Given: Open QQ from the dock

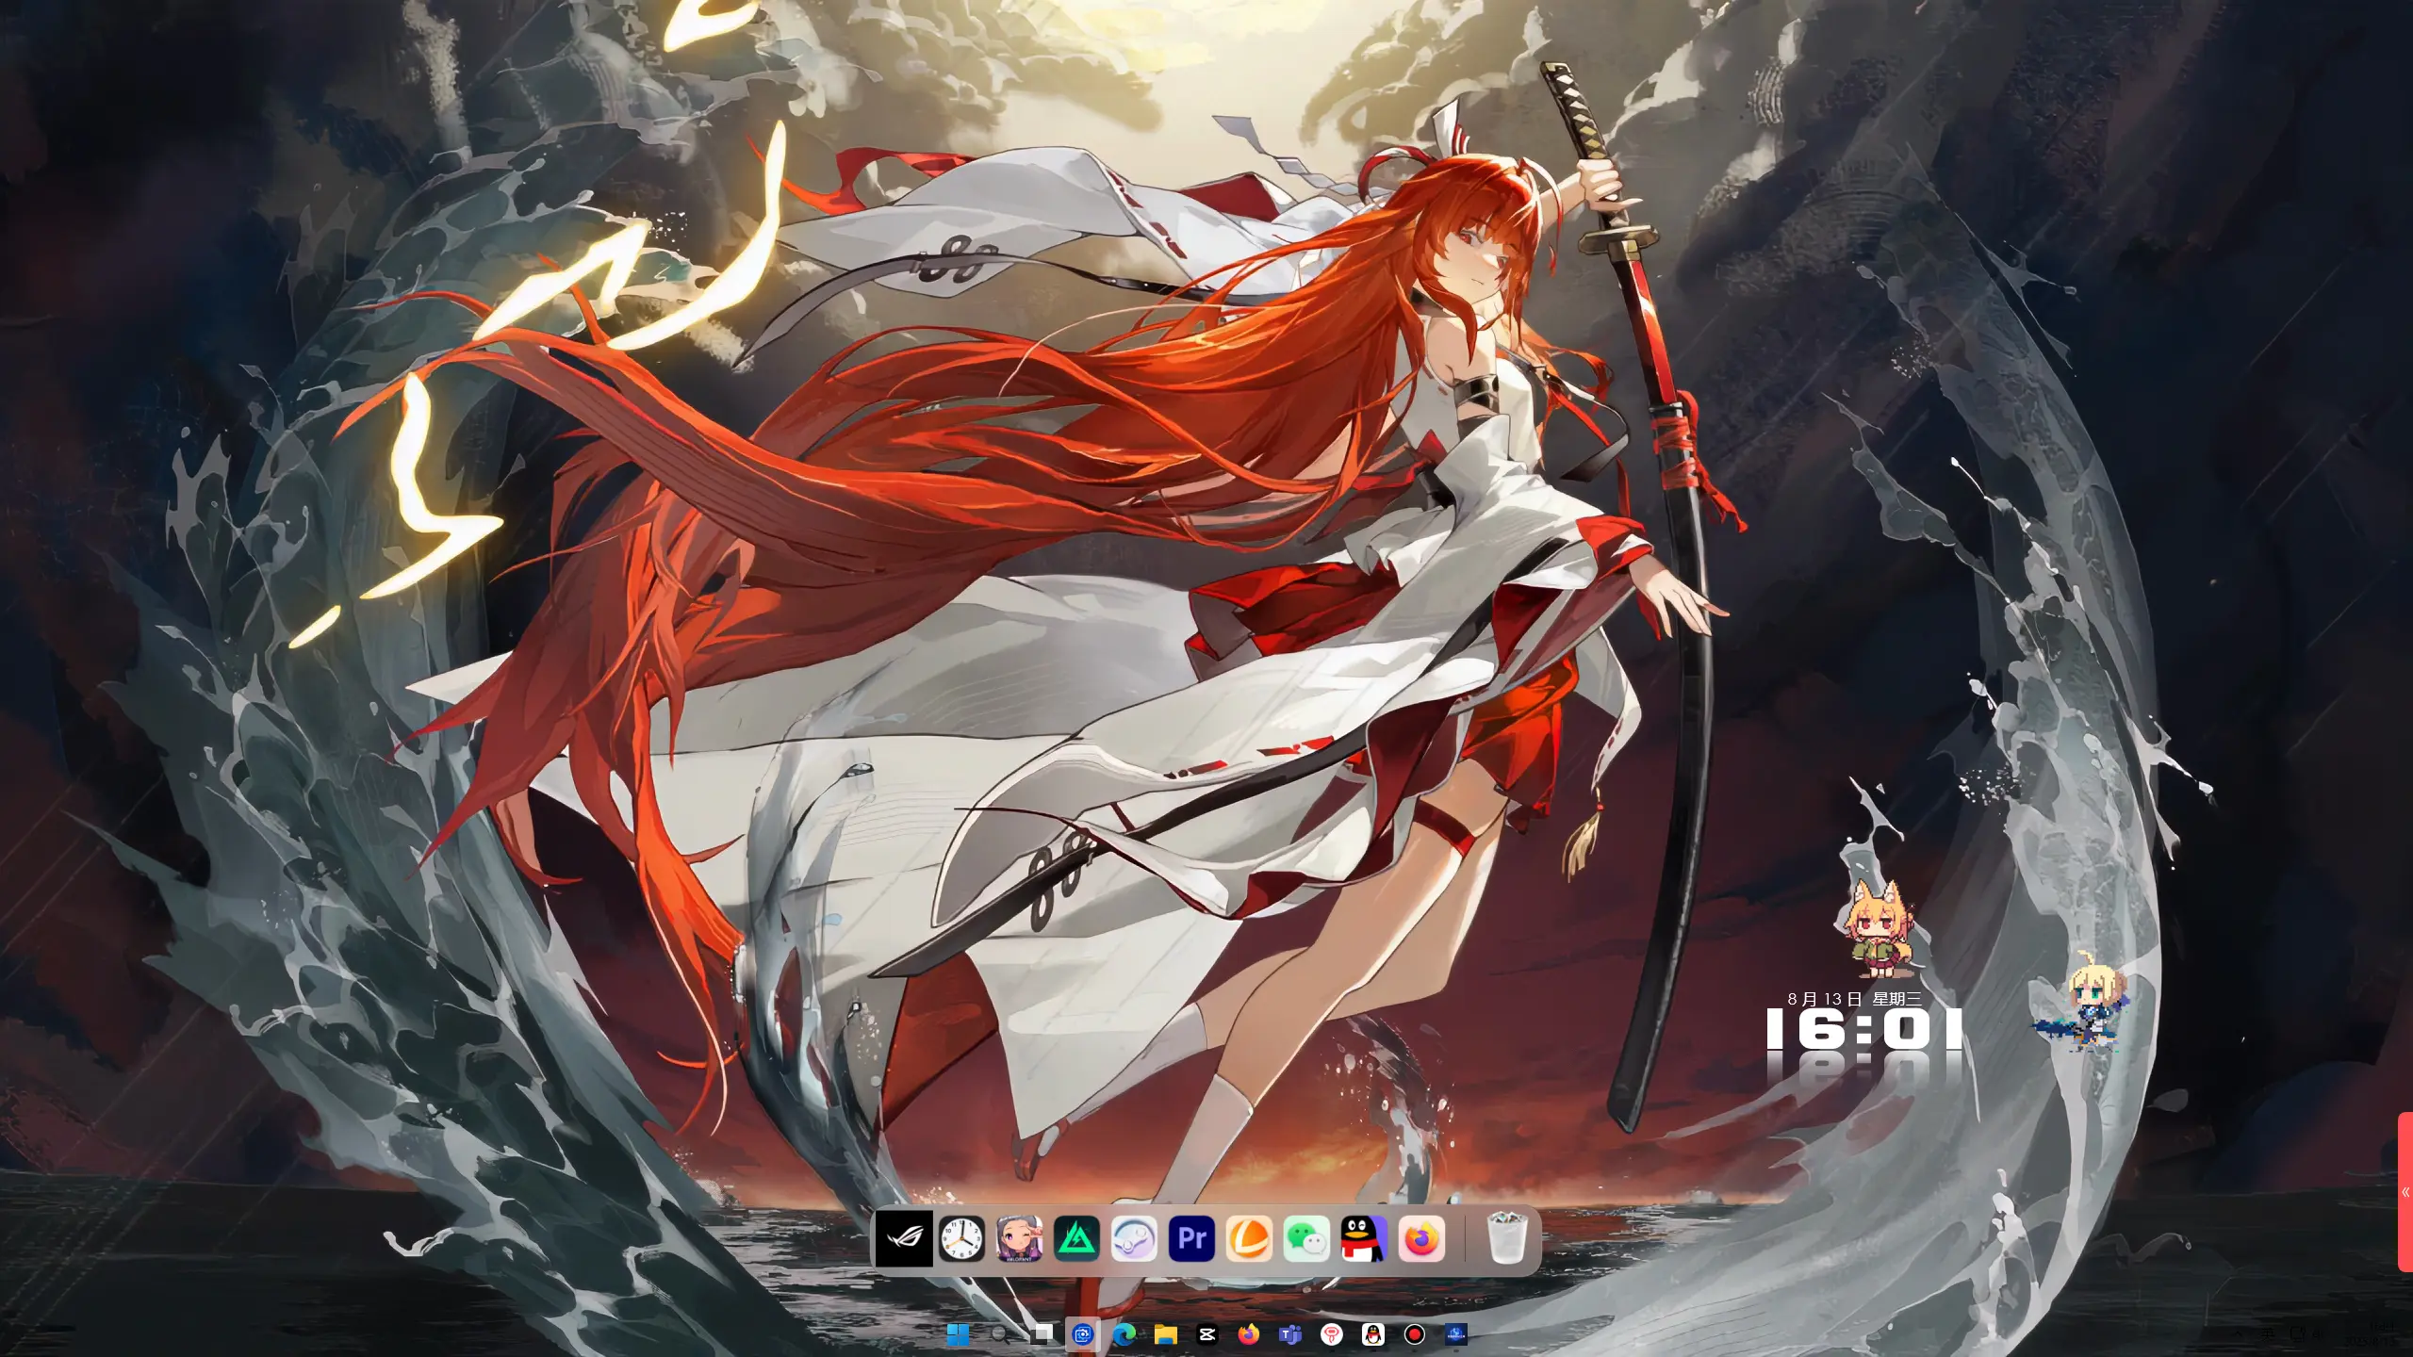Looking at the screenshot, I should [1363, 1239].
